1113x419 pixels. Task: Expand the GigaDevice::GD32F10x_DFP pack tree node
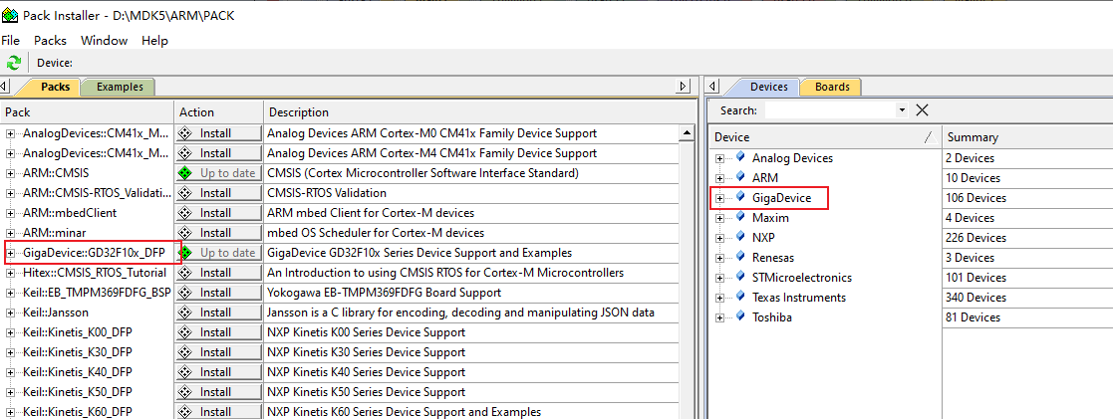(11, 253)
